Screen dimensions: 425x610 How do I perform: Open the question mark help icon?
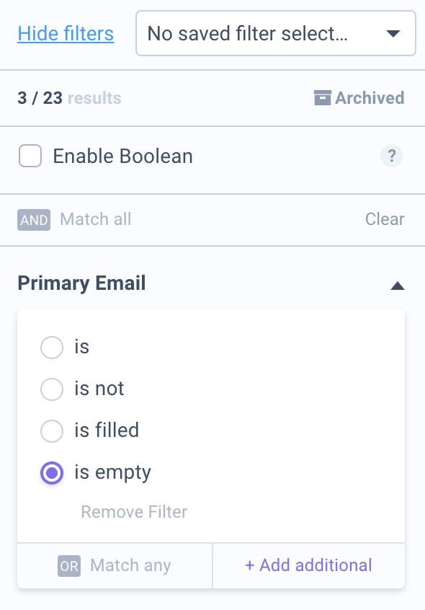pos(392,156)
